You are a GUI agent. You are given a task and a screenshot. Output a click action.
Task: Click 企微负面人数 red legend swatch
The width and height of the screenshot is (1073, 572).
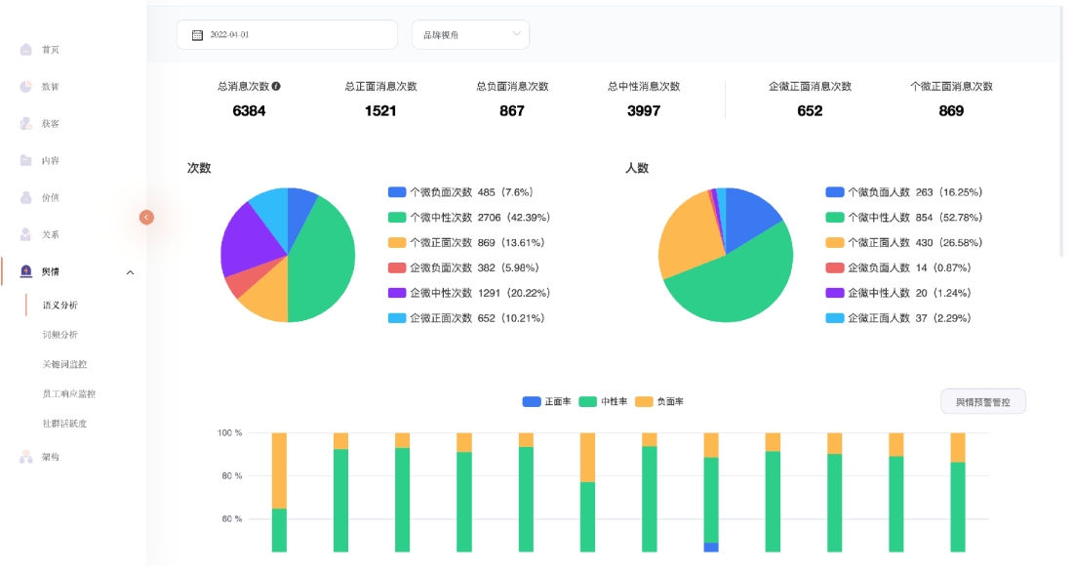[x=834, y=267]
